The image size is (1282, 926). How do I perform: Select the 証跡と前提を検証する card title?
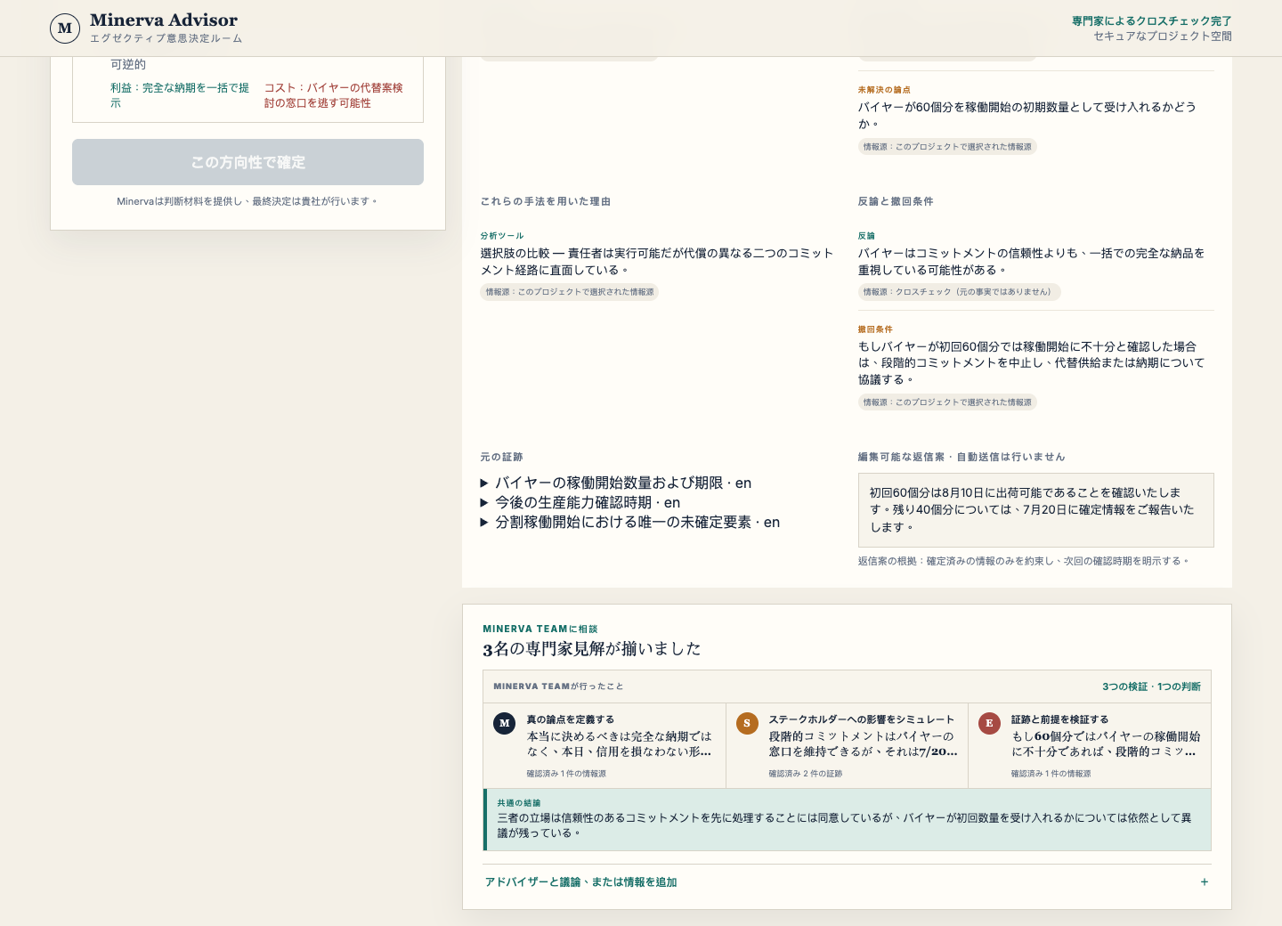[1060, 719]
